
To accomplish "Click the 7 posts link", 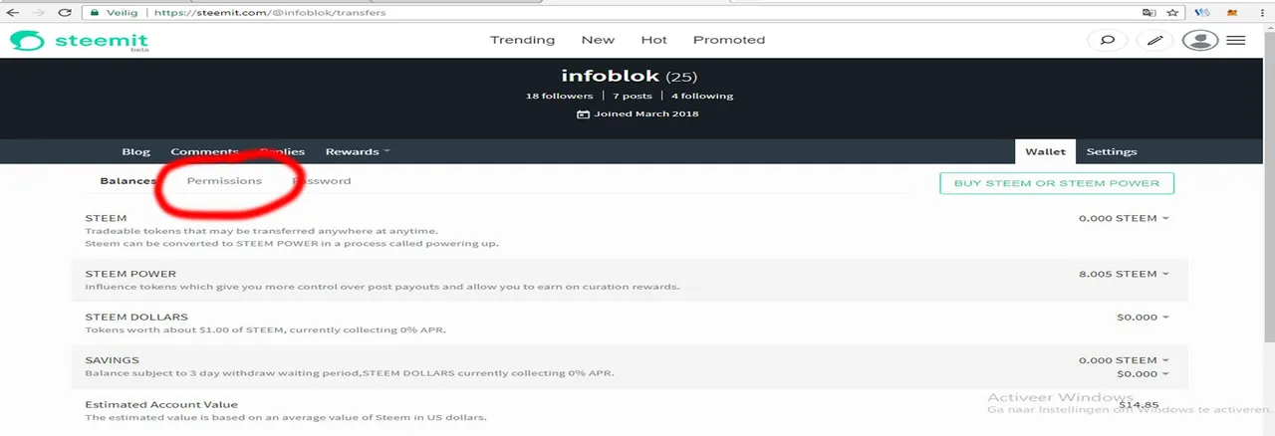I will 633,96.
